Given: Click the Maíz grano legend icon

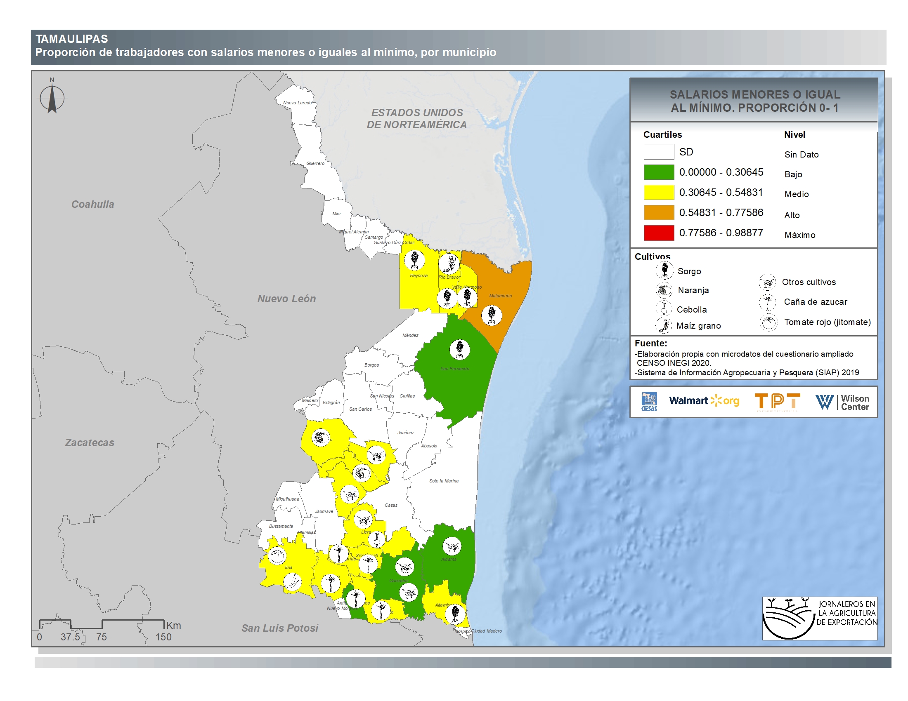Looking at the screenshot, I should click(664, 325).
